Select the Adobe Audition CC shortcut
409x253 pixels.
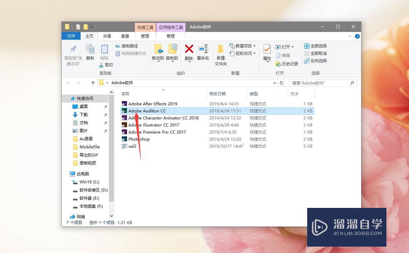(217, 111)
